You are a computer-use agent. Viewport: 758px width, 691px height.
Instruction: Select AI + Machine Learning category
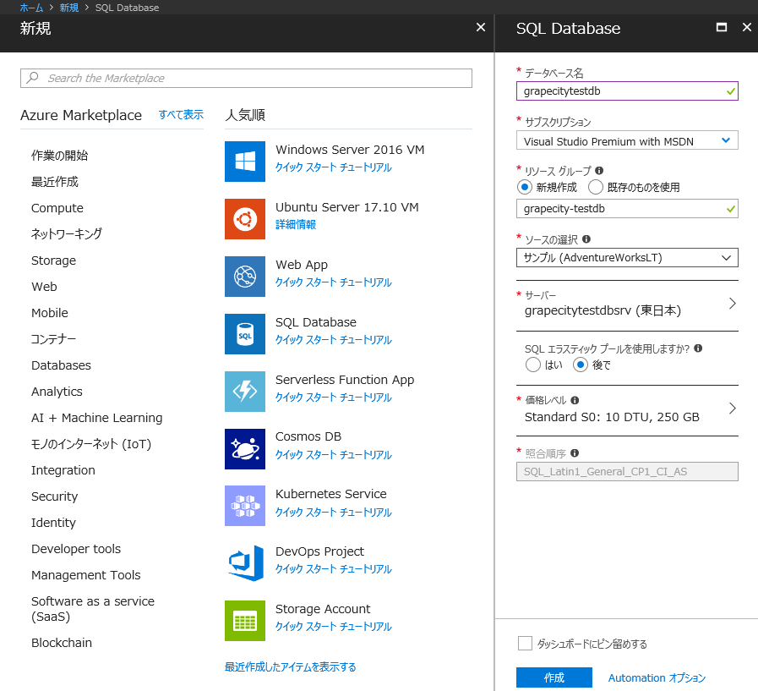click(96, 418)
